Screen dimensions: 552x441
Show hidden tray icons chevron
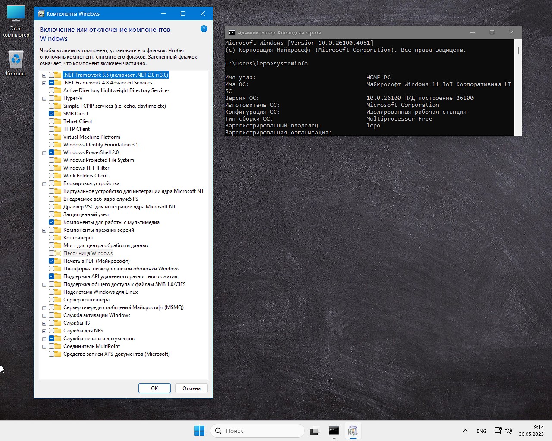click(465, 431)
